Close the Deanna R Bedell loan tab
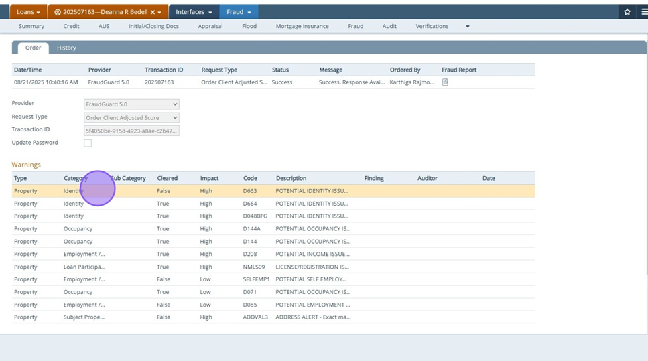 [153, 12]
